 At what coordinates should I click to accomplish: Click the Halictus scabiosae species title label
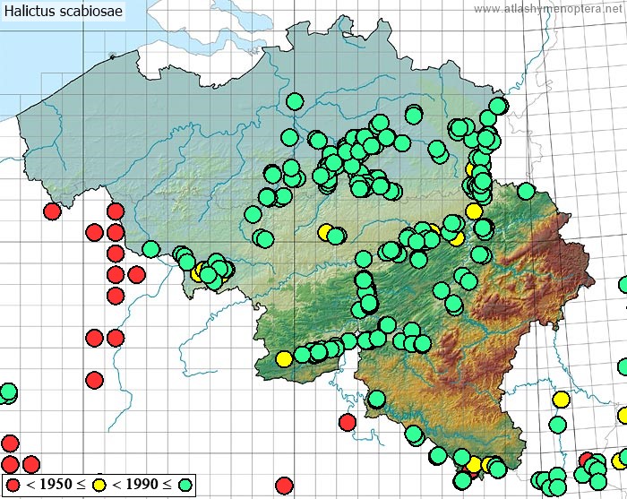pos(64,11)
